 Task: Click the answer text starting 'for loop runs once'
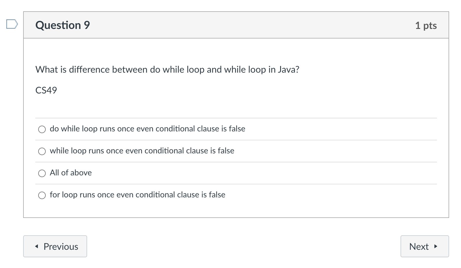pyautogui.click(x=137, y=195)
